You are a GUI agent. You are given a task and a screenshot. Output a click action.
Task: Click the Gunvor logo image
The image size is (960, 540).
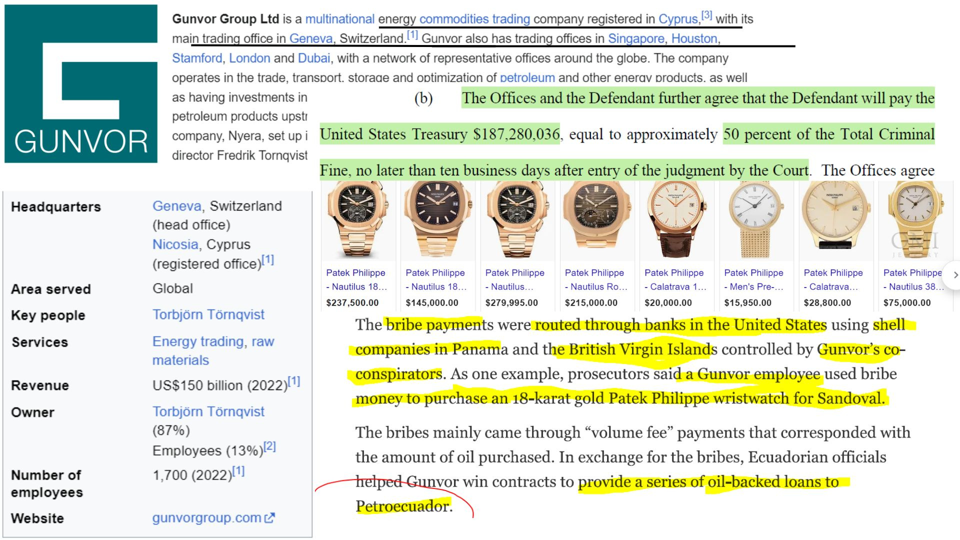[81, 84]
